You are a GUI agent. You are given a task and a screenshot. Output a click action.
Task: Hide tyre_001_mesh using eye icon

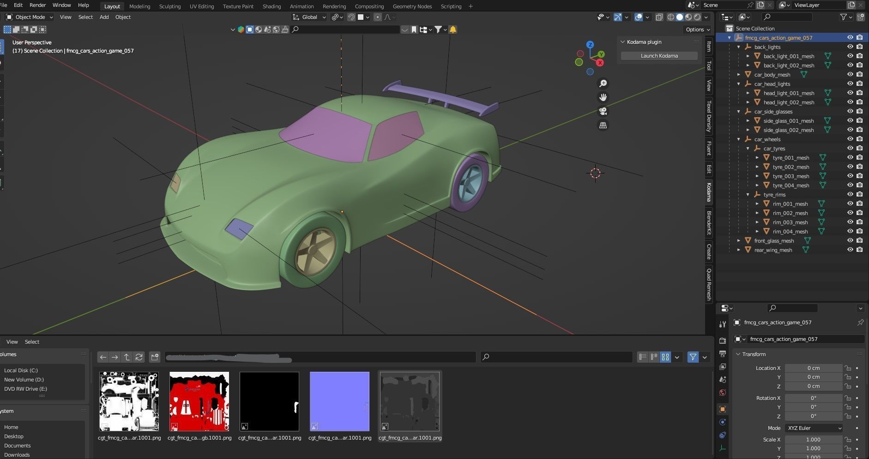[850, 158]
